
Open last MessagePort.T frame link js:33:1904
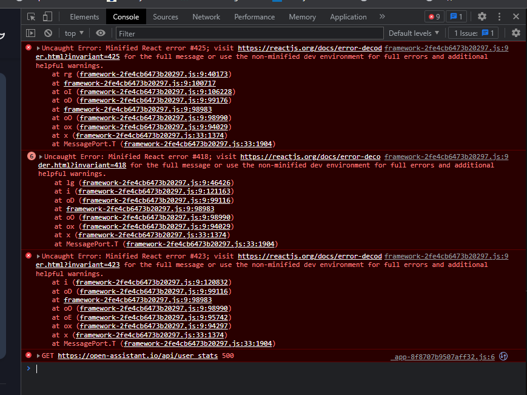coord(198,343)
